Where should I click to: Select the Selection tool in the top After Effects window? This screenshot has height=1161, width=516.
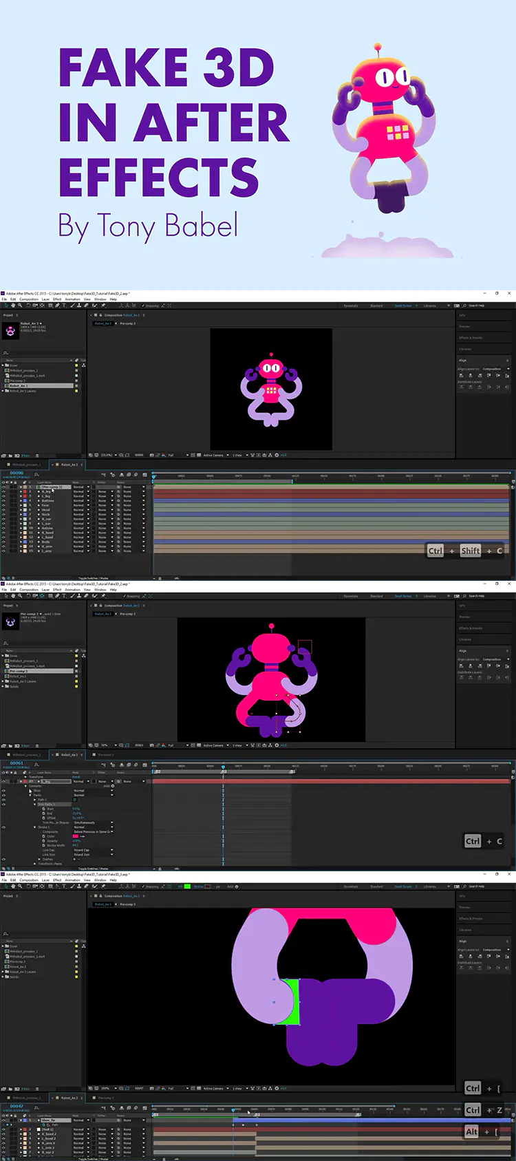pos(6,306)
